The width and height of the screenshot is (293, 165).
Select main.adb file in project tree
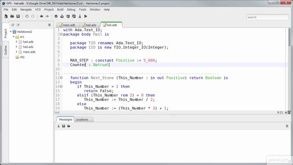[x=29, y=52]
